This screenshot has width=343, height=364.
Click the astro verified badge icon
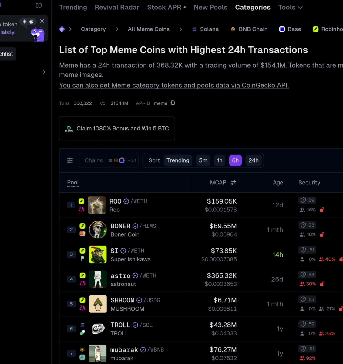pyautogui.click(x=135, y=275)
